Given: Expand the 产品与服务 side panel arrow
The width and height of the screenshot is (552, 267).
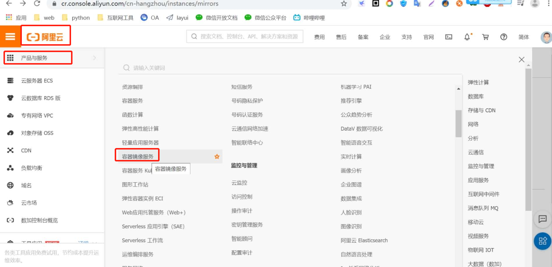Looking at the screenshot, I should click(94, 58).
